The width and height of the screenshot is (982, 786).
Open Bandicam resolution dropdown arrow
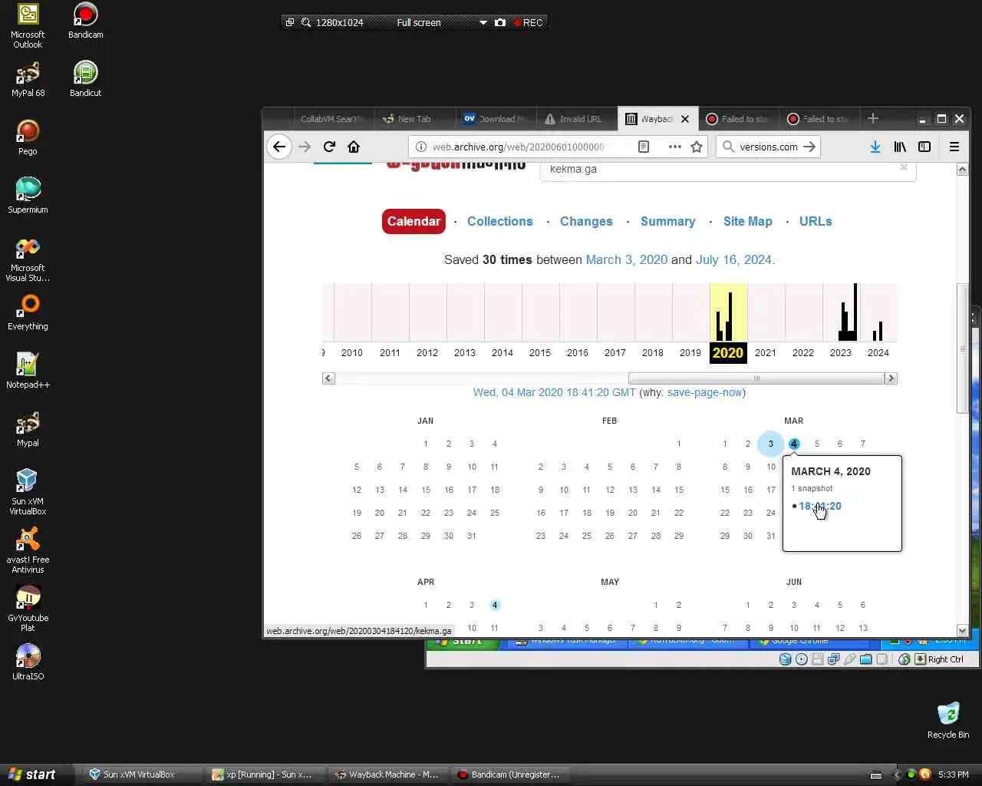pos(483,22)
